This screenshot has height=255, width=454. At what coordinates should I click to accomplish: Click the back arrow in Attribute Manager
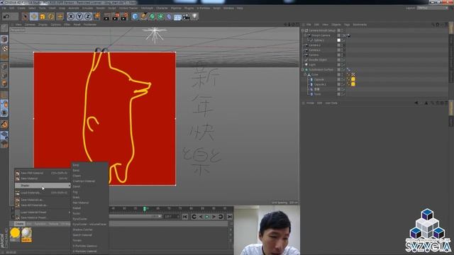(x=416, y=103)
